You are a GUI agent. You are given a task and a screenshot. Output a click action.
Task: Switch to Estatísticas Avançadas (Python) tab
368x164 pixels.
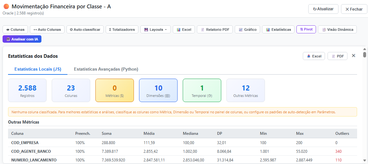coord(106,69)
